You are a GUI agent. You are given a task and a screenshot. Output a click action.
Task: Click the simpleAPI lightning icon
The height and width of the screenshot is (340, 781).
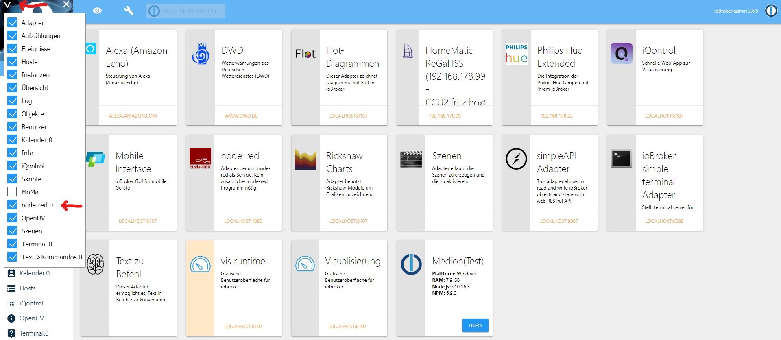coord(516,159)
